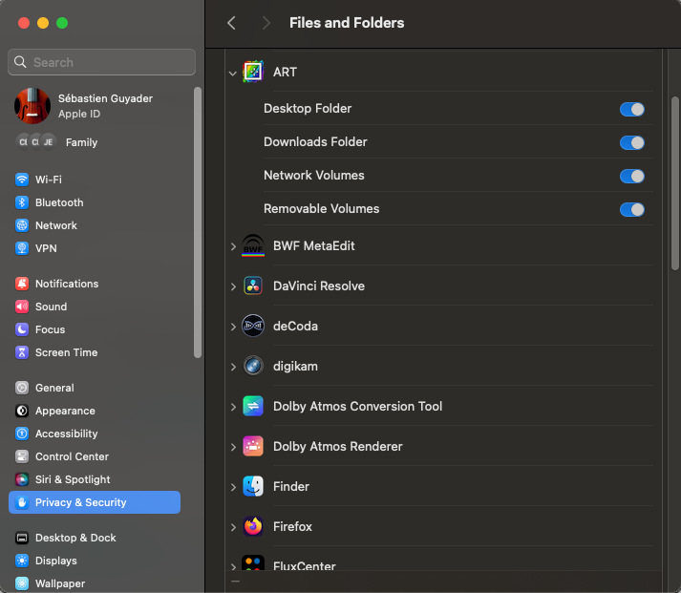
Task: Open the Screen Time pane
Action: point(95,352)
